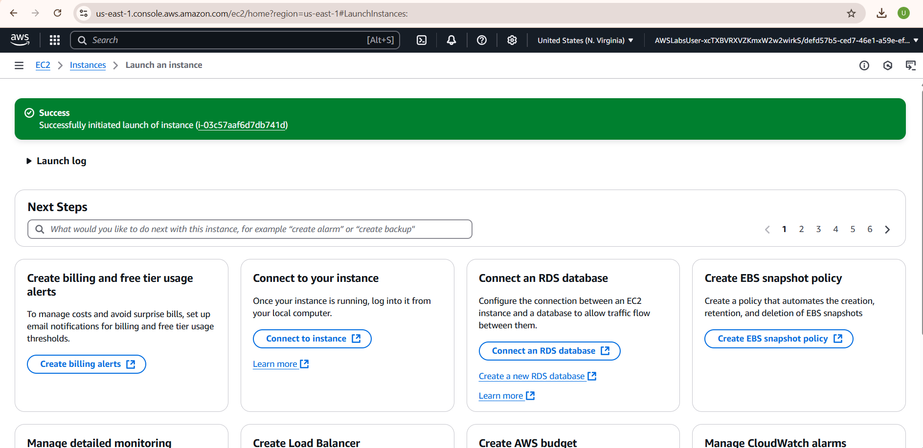Go to Next Steps page 4
This screenshot has height=448, width=923.
(x=835, y=229)
